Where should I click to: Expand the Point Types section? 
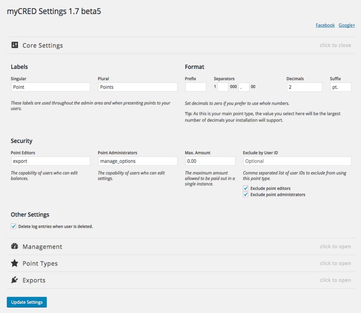[x=335, y=263]
